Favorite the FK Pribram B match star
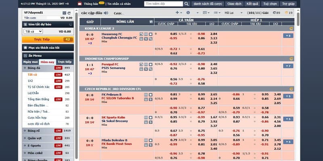Image resolution: width=323 pixels, height=161 pixels. click(x=151, y=95)
